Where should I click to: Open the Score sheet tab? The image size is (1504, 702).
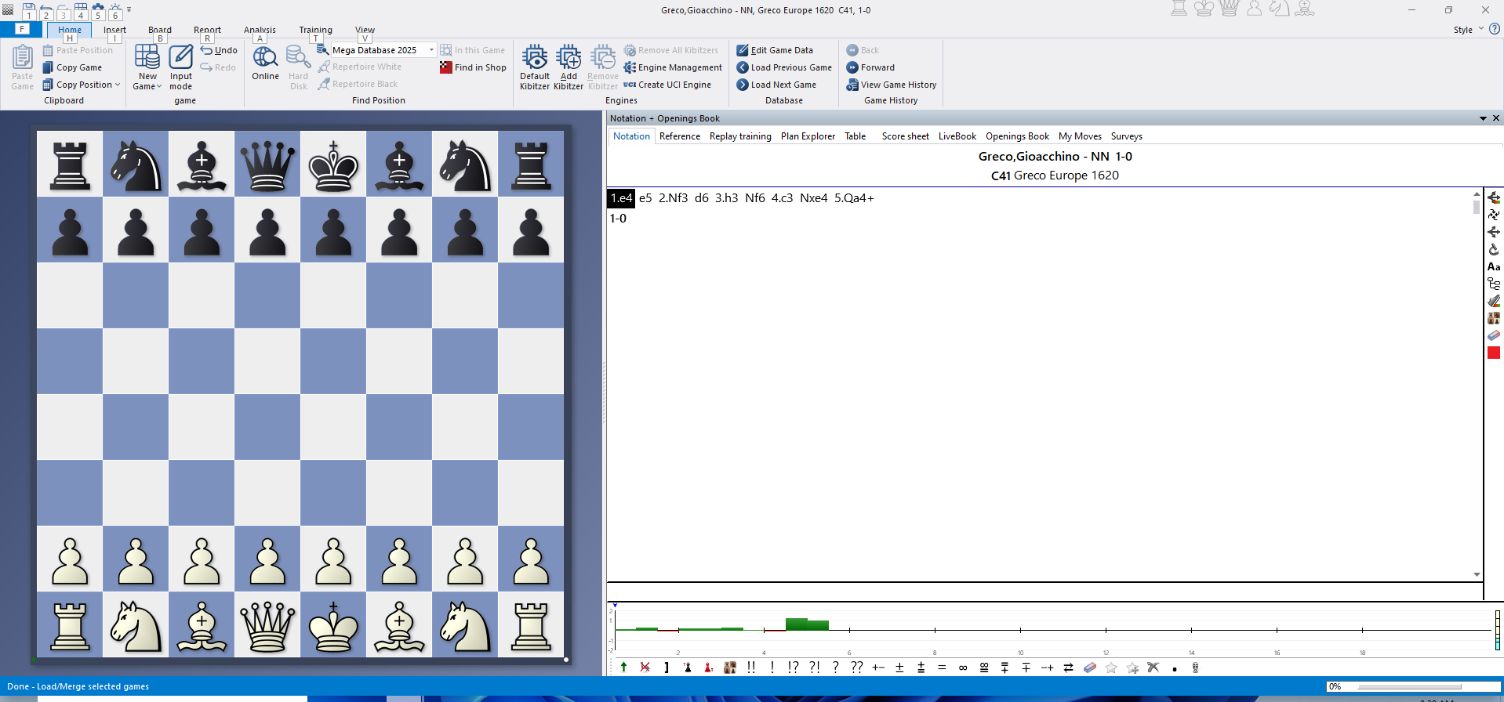tap(905, 136)
